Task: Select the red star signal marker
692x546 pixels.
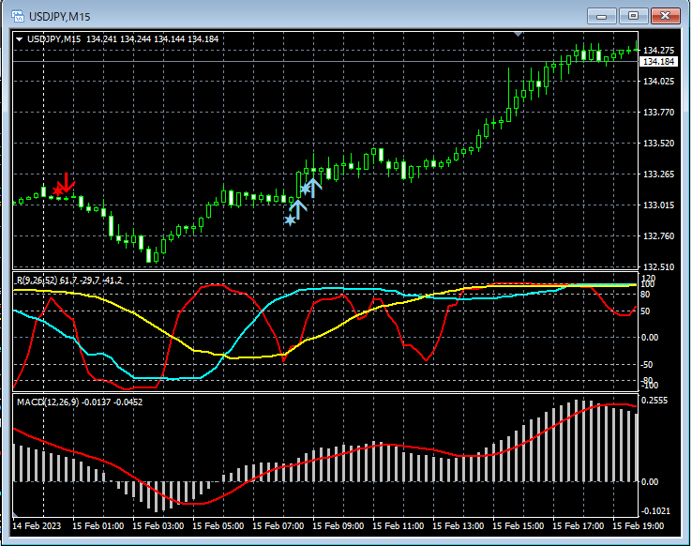Action: pyautogui.click(x=57, y=190)
